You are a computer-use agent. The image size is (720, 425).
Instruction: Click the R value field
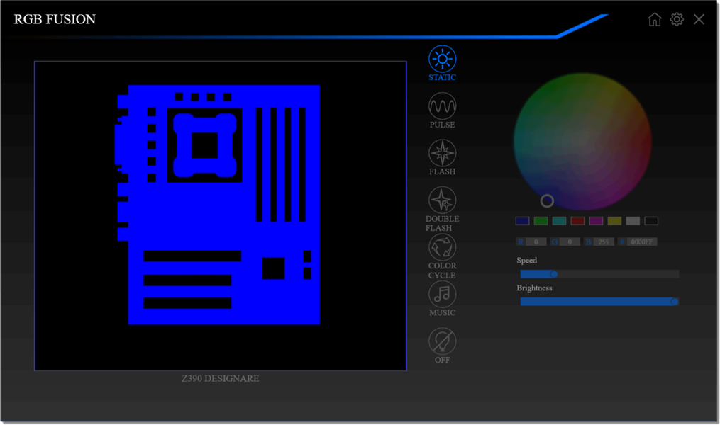pyautogui.click(x=536, y=242)
